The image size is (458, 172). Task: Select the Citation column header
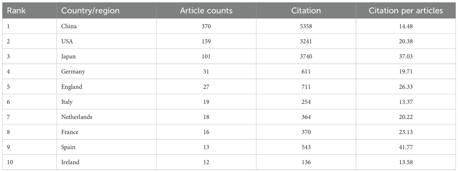(x=306, y=11)
